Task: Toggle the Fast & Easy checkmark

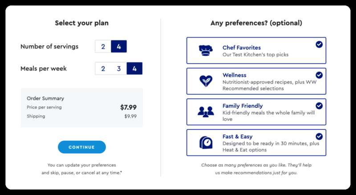Action: [x=319, y=136]
